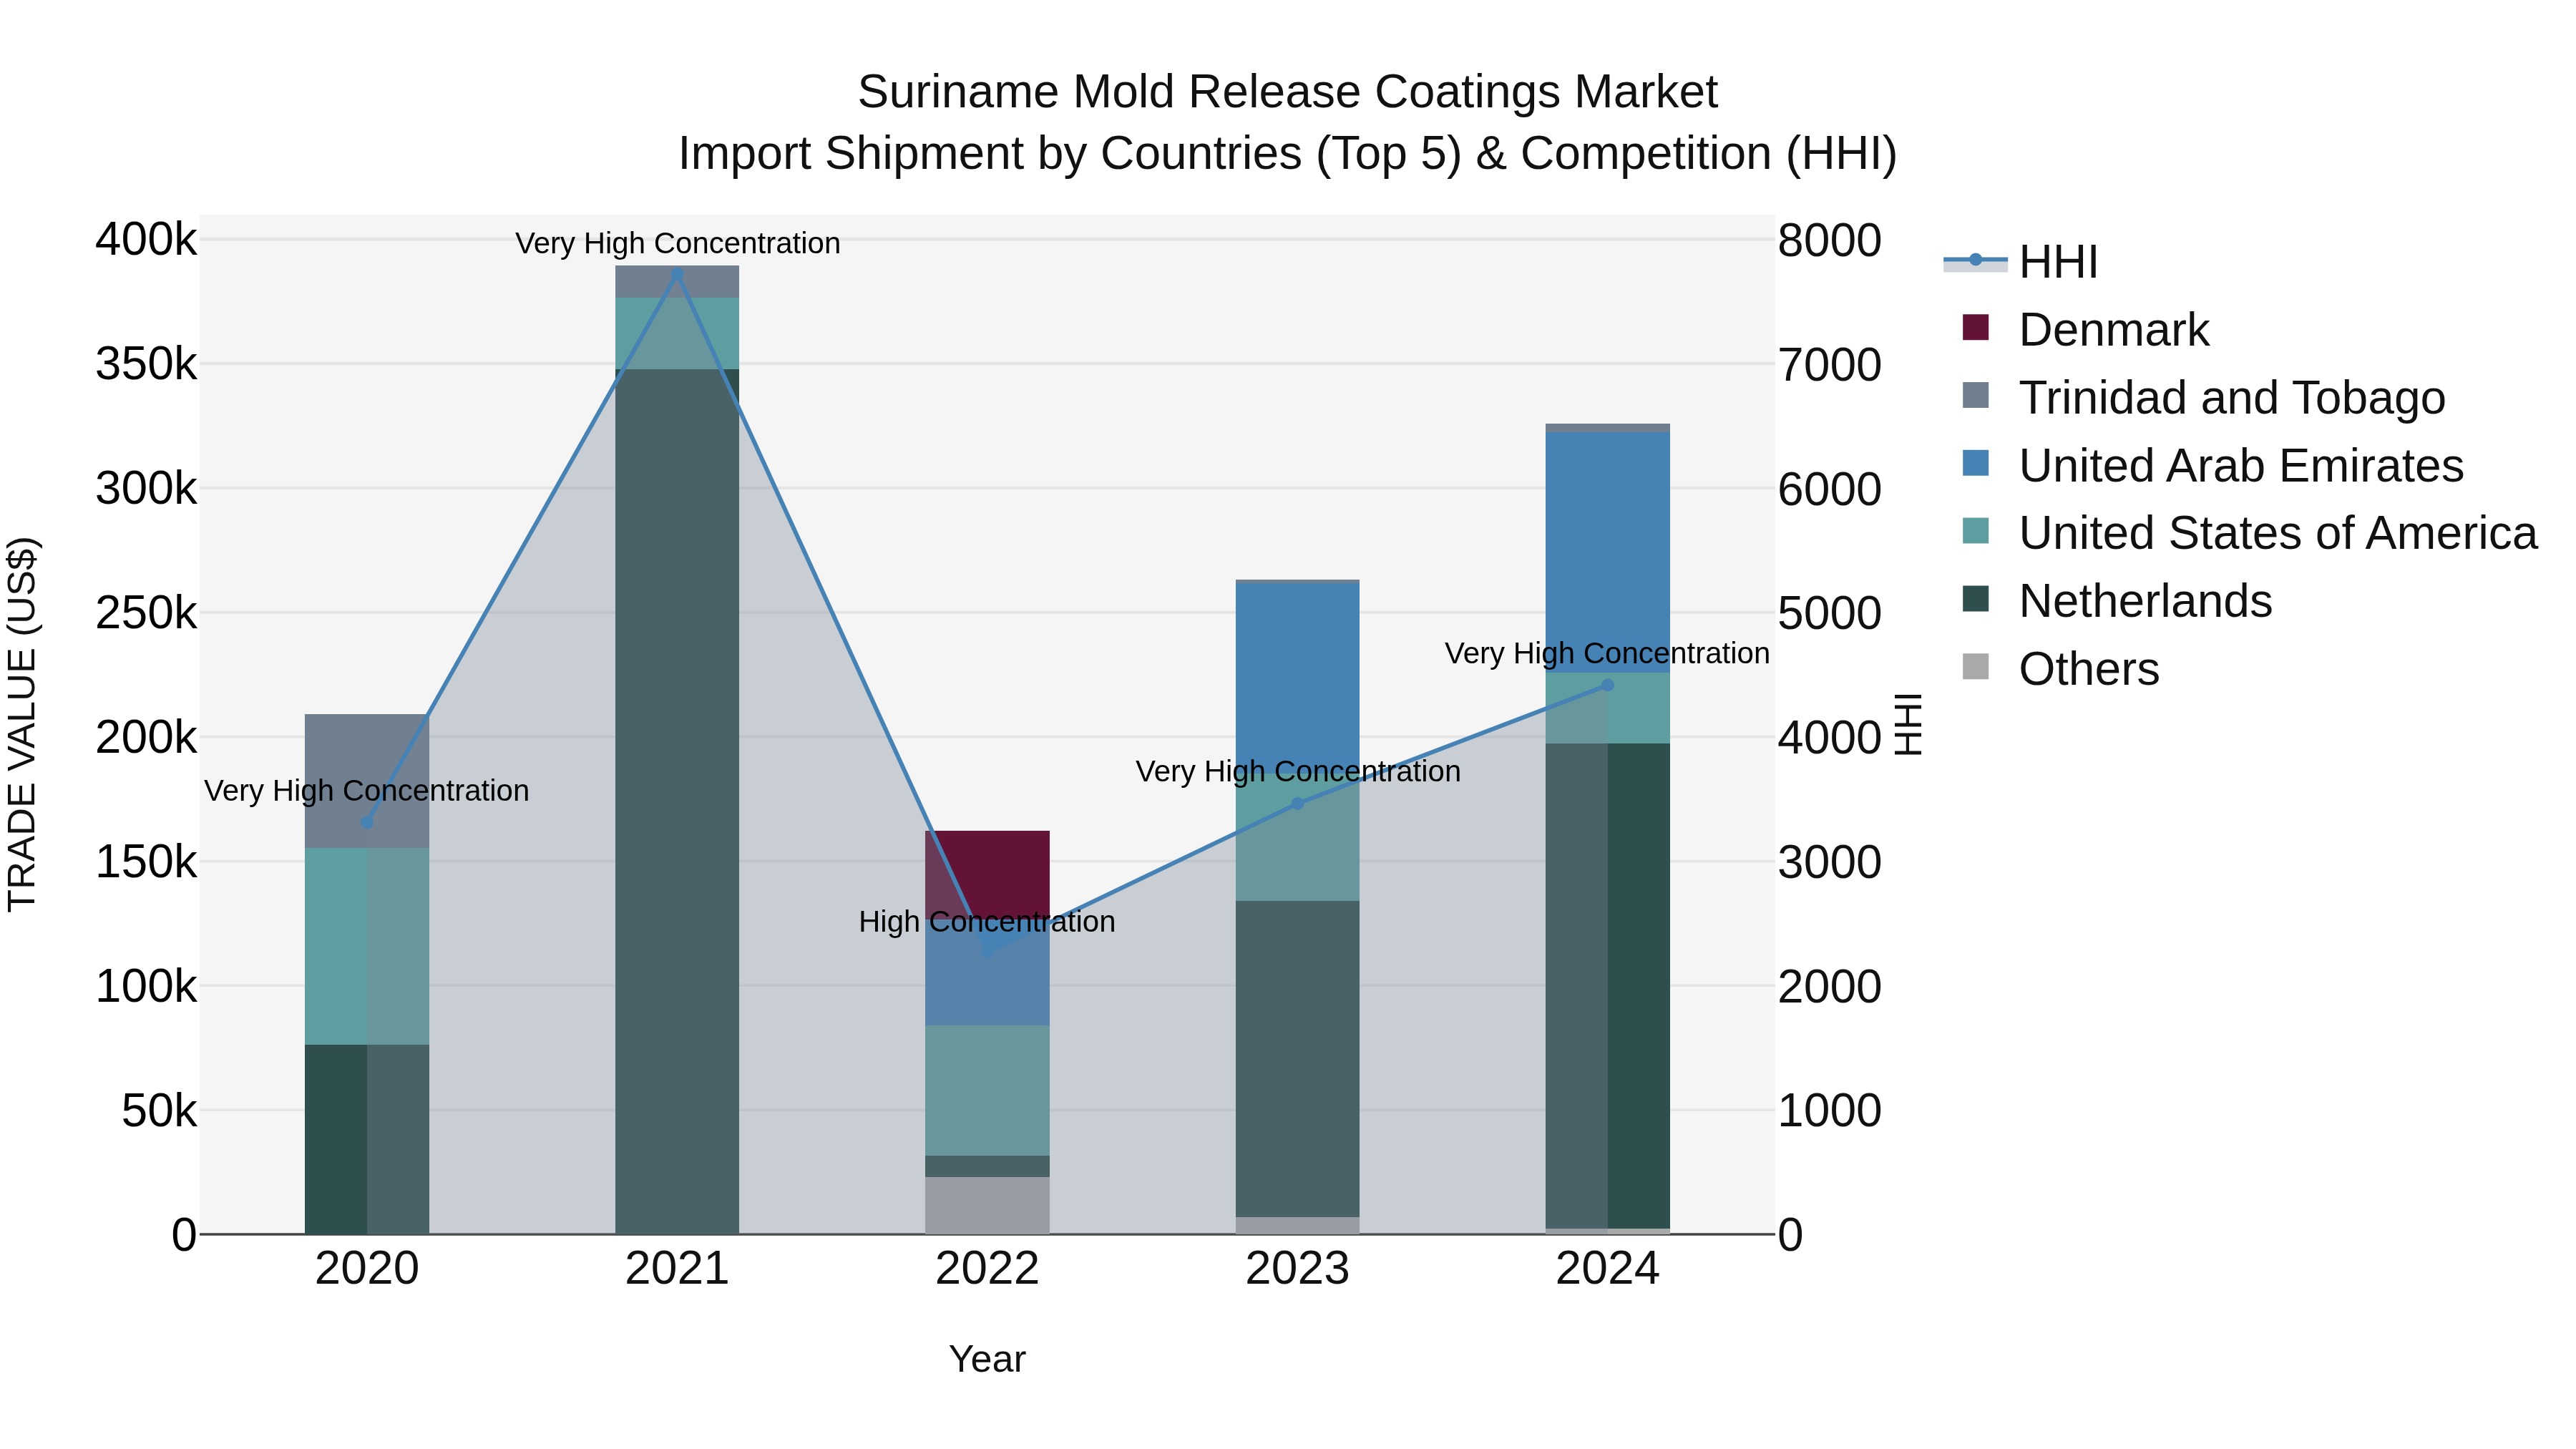Click the 2021 x-axis tick label
Image resolution: width=2576 pixels, height=1449 pixels.
[677, 1270]
